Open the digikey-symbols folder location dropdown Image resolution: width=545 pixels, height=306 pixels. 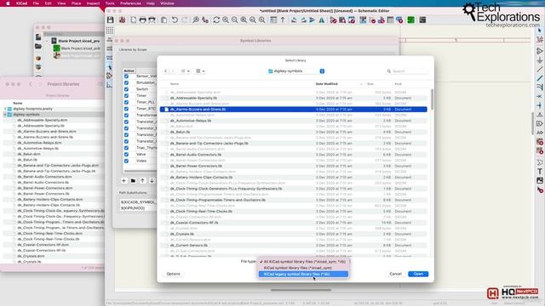(x=295, y=71)
